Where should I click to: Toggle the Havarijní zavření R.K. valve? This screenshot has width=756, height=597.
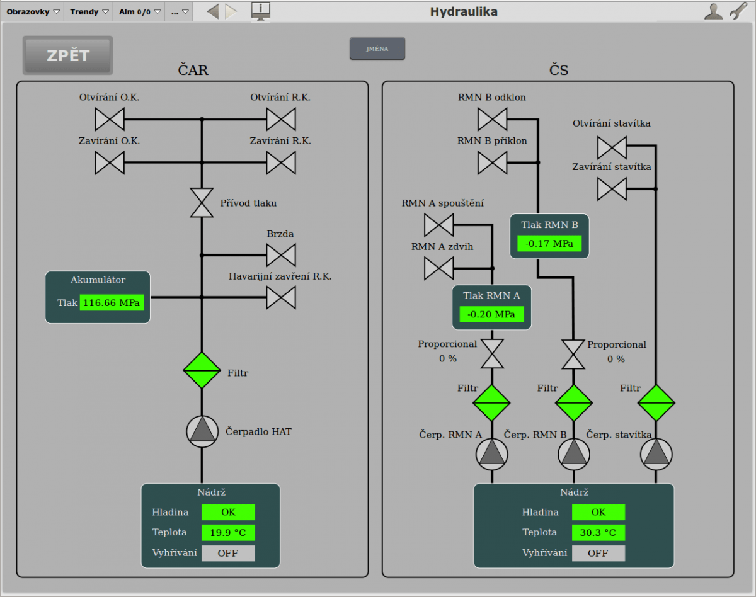click(281, 297)
